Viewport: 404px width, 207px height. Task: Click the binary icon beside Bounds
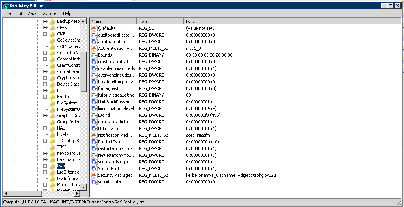point(94,55)
